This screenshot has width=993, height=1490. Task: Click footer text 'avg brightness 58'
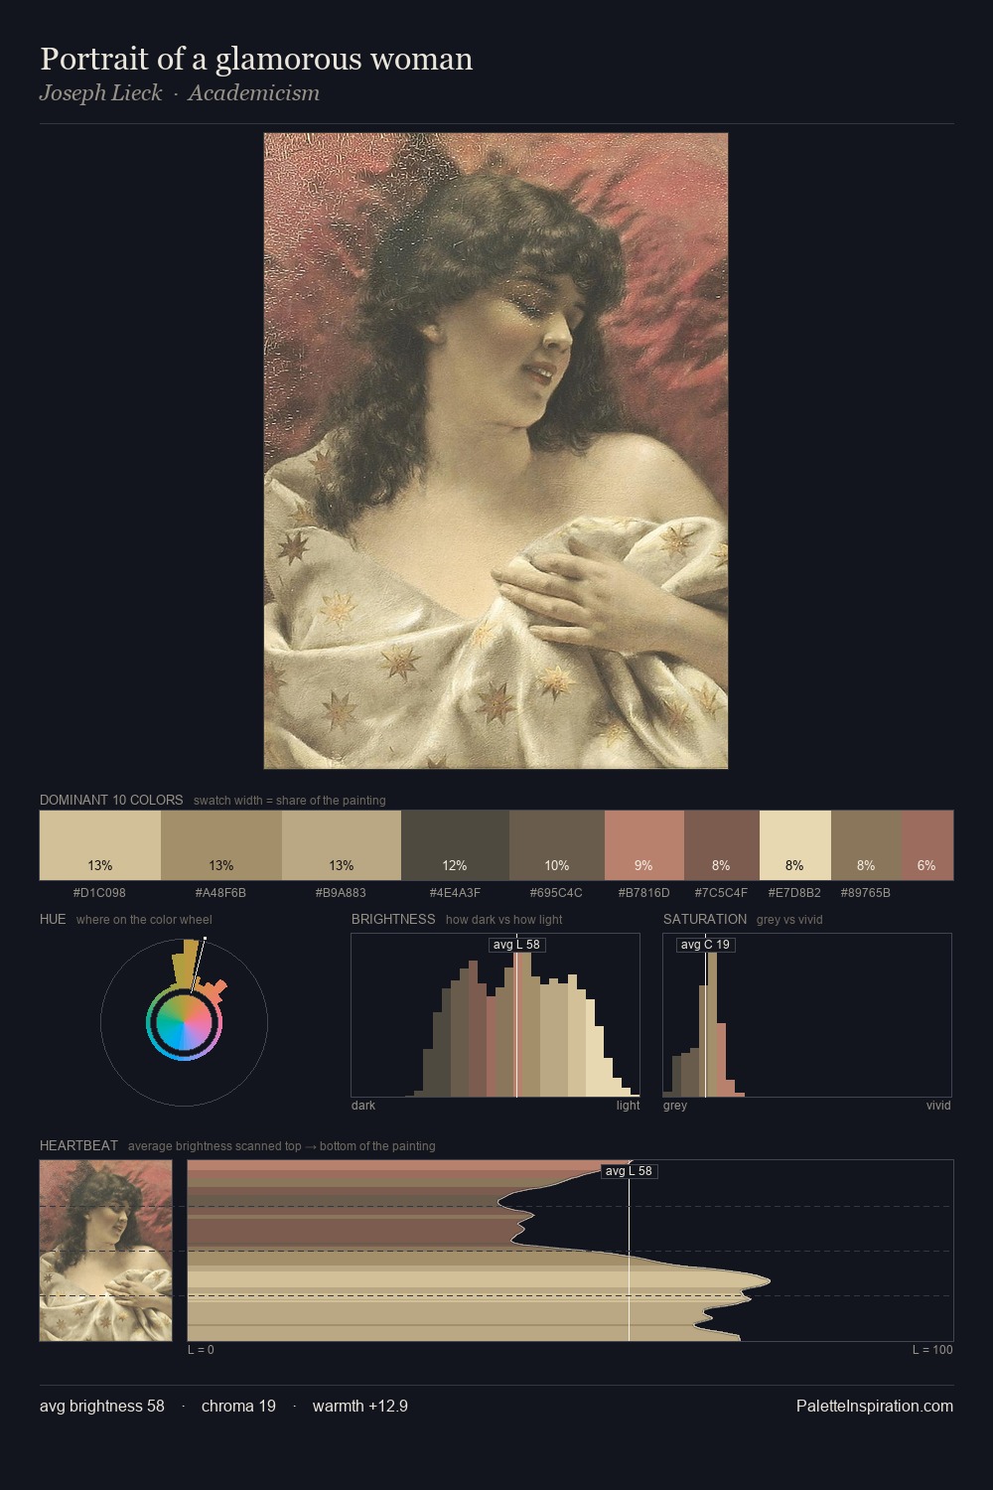pyautogui.click(x=102, y=1407)
